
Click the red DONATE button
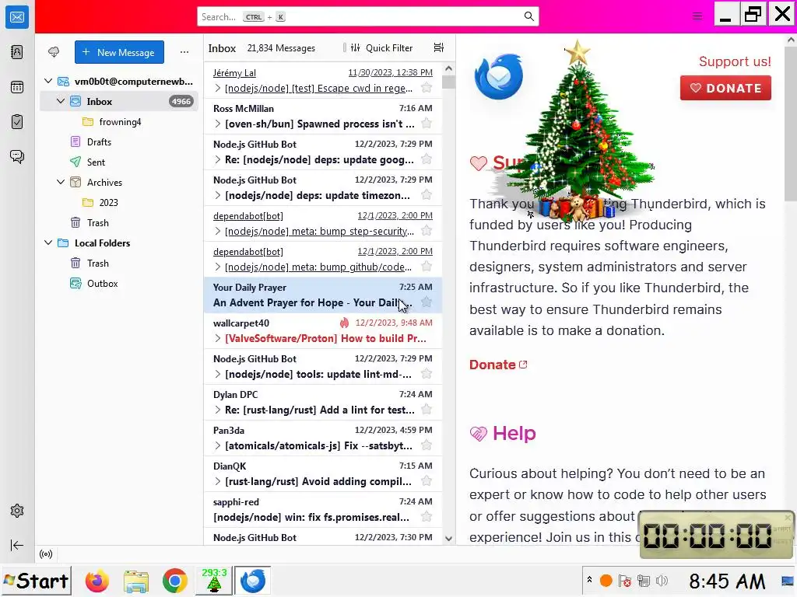click(725, 88)
